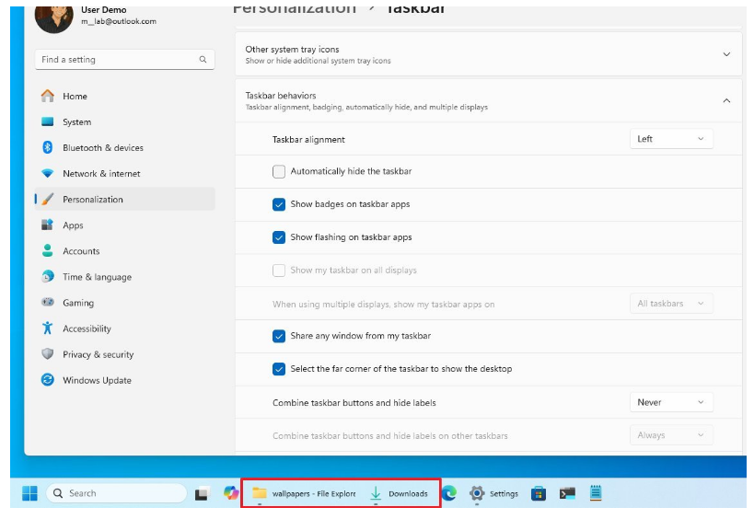The width and height of the screenshot is (754, 519).
Task: Launch Microsoft Edge from the taskbar
Action: coord(449,493)
